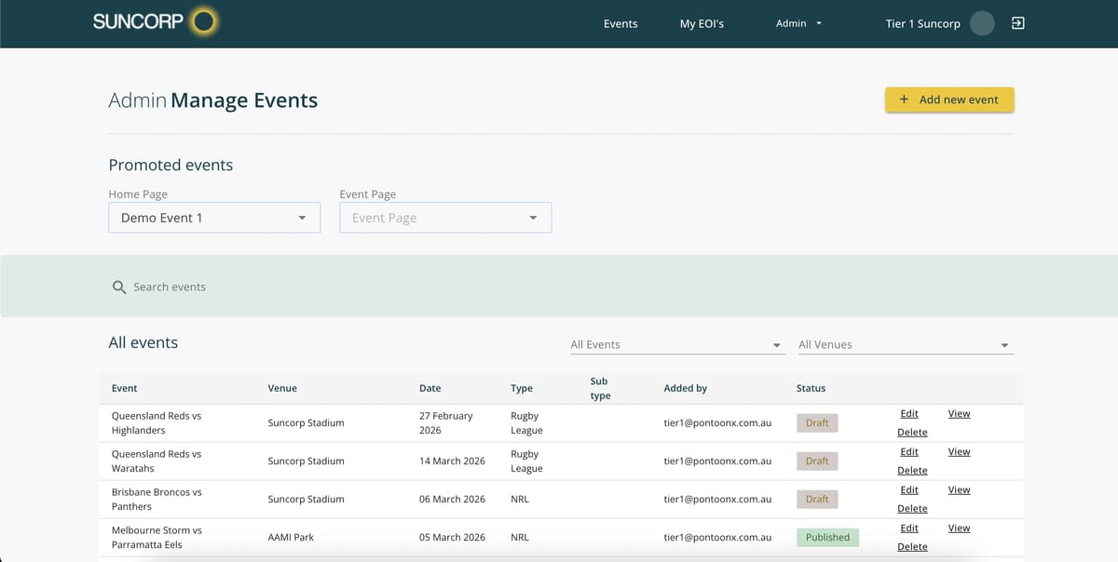Click the 27 February 2026 date
1118x562 pixels.
(x=446, y=423)
